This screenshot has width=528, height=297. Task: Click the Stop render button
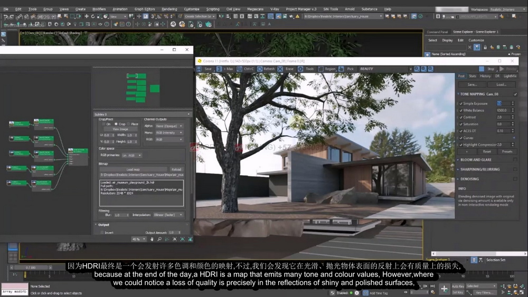(487, 69)
